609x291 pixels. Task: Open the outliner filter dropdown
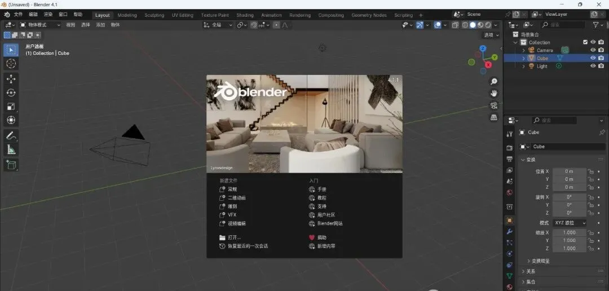pyautogui.click(x=598, y=25)
